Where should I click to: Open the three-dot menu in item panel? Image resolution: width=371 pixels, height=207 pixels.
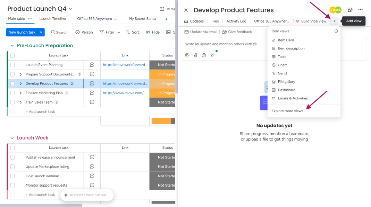coord(360,10)
